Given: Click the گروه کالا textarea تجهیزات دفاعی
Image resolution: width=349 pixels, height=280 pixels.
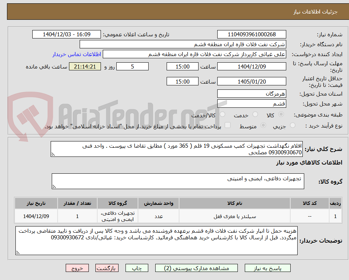Looking at the screenshot, I should tap(178, 181).
